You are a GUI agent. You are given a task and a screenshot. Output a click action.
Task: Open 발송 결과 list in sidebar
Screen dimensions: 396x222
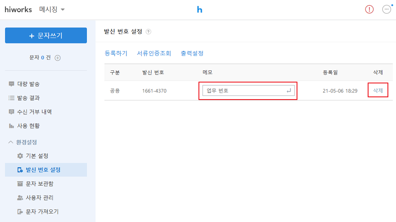coord(28,98)
